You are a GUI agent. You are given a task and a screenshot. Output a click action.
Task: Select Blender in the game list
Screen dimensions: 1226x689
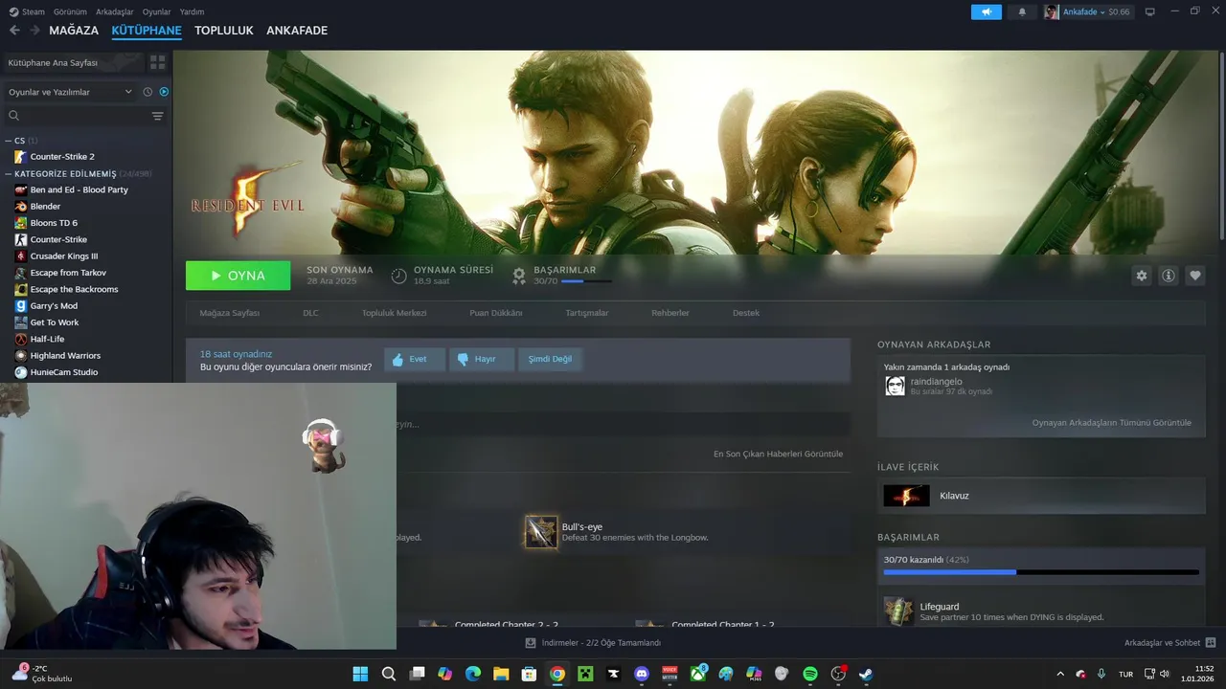(45, 207)
